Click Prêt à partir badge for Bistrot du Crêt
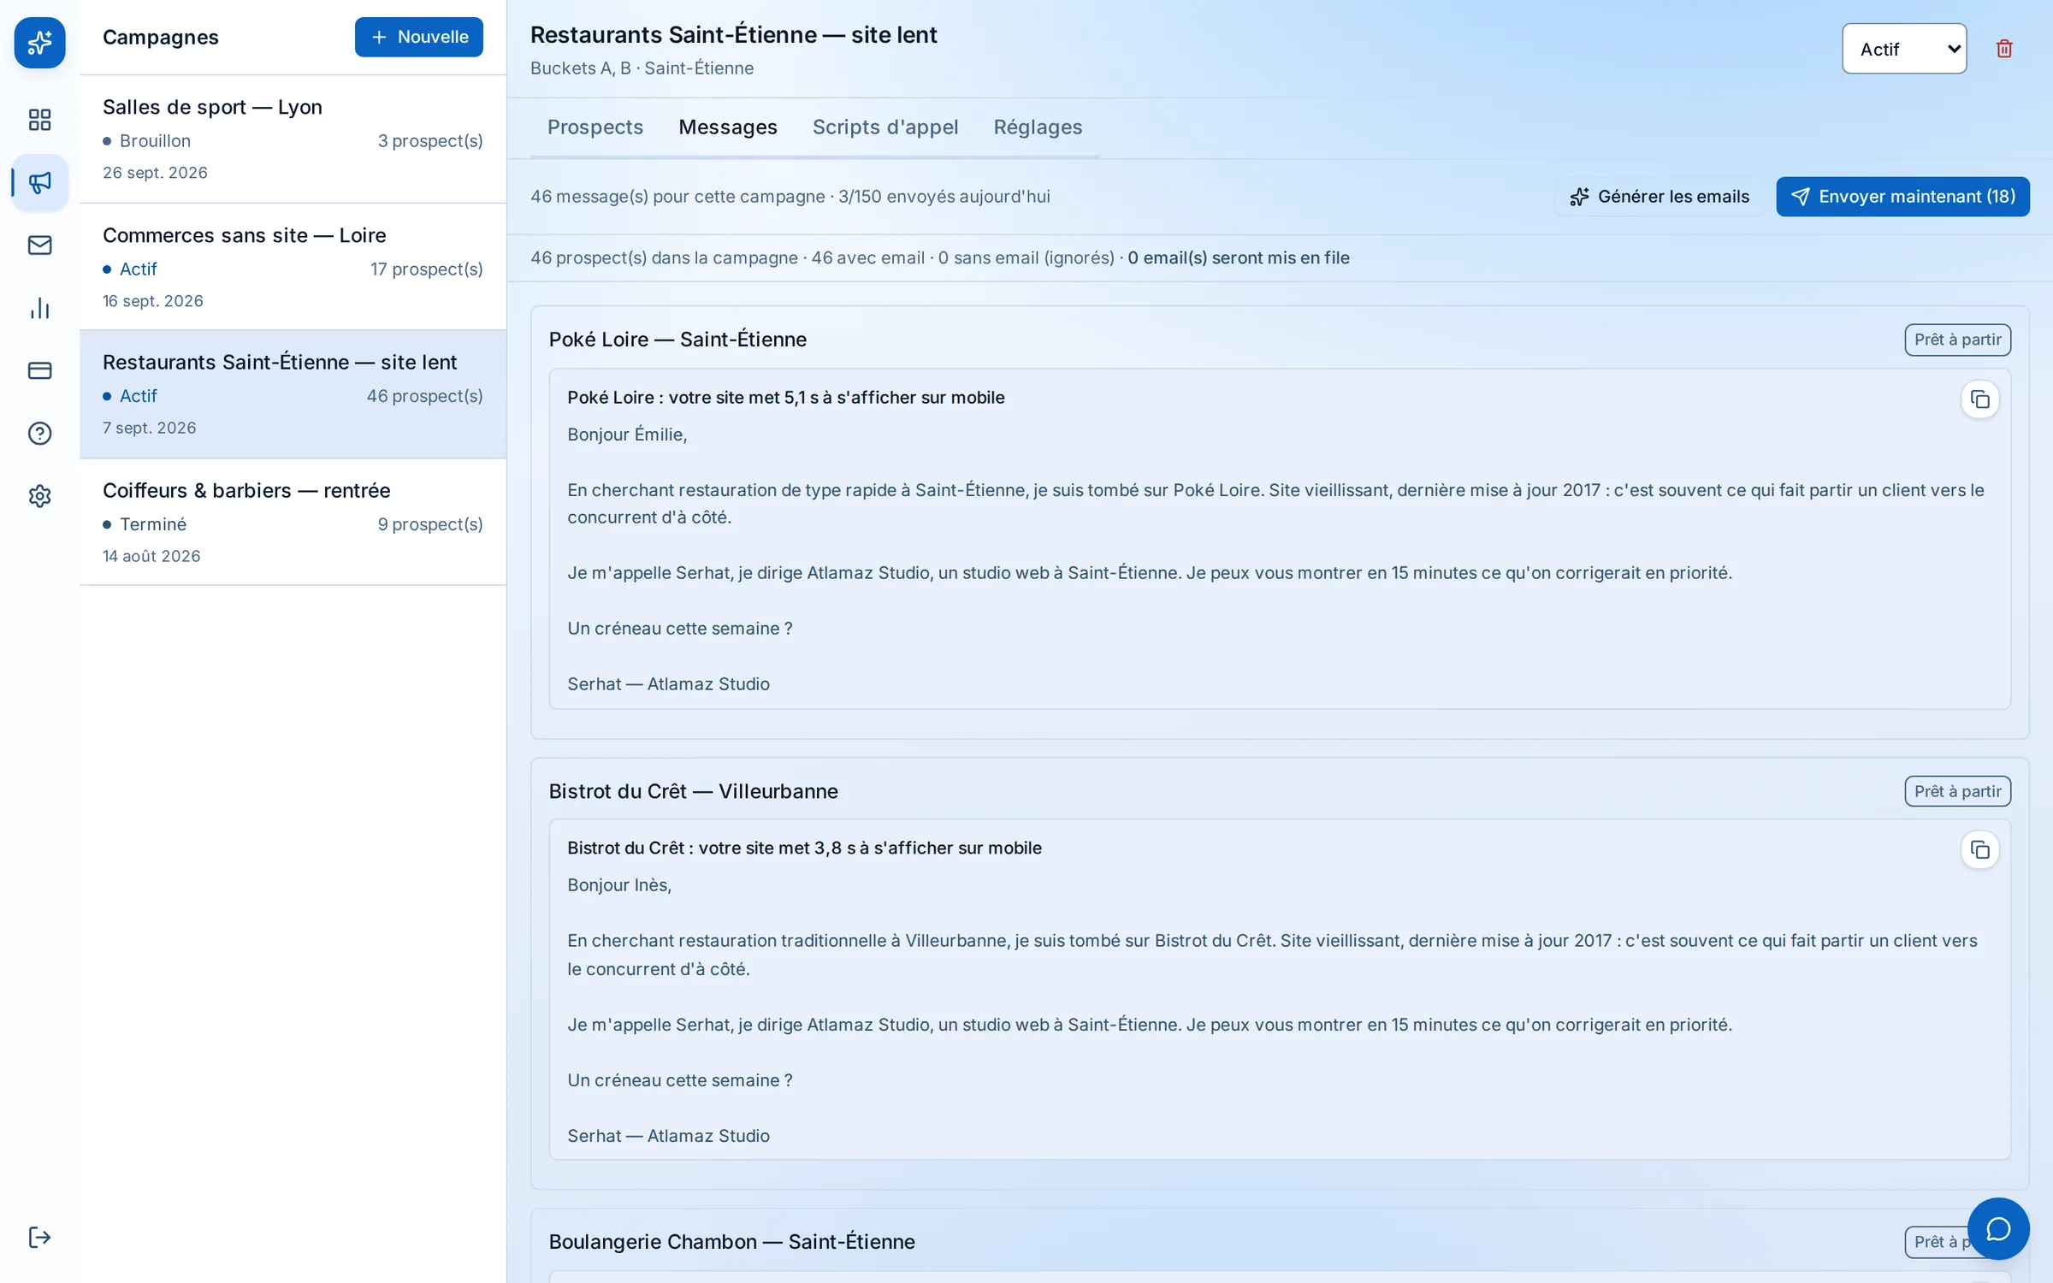Screen dimensions: 2053x1283 1957,791
